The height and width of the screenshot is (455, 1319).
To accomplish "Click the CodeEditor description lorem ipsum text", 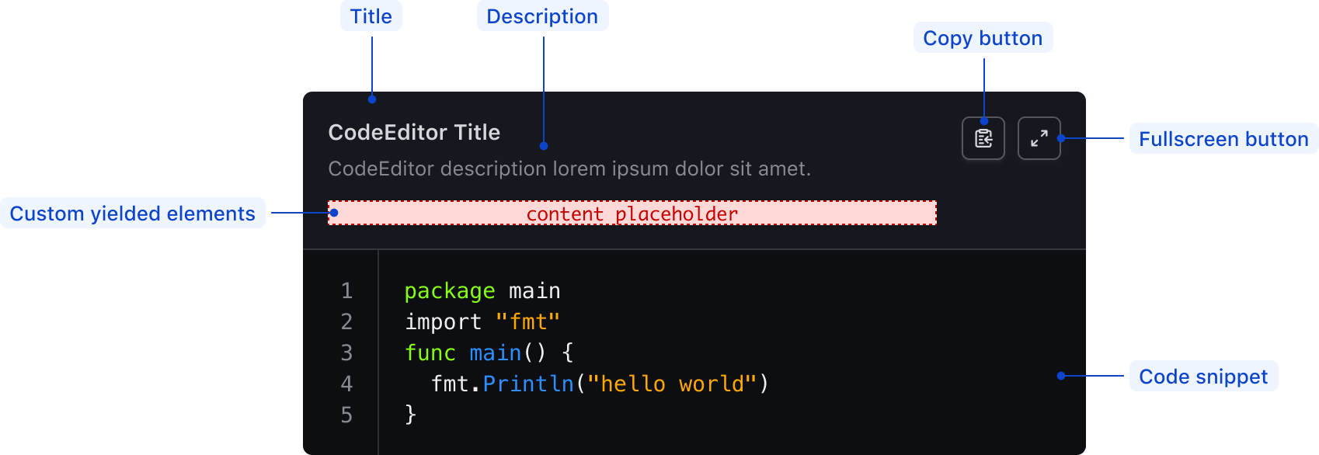I will click(569, 168).
